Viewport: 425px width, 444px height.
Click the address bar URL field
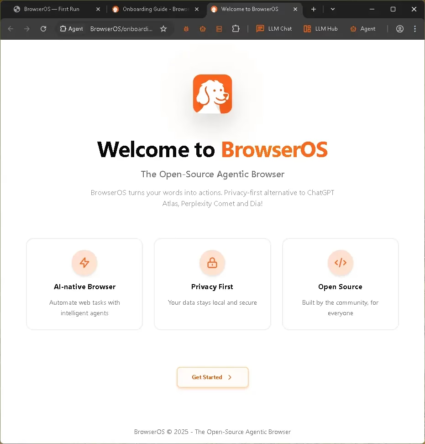click(121, 29)
